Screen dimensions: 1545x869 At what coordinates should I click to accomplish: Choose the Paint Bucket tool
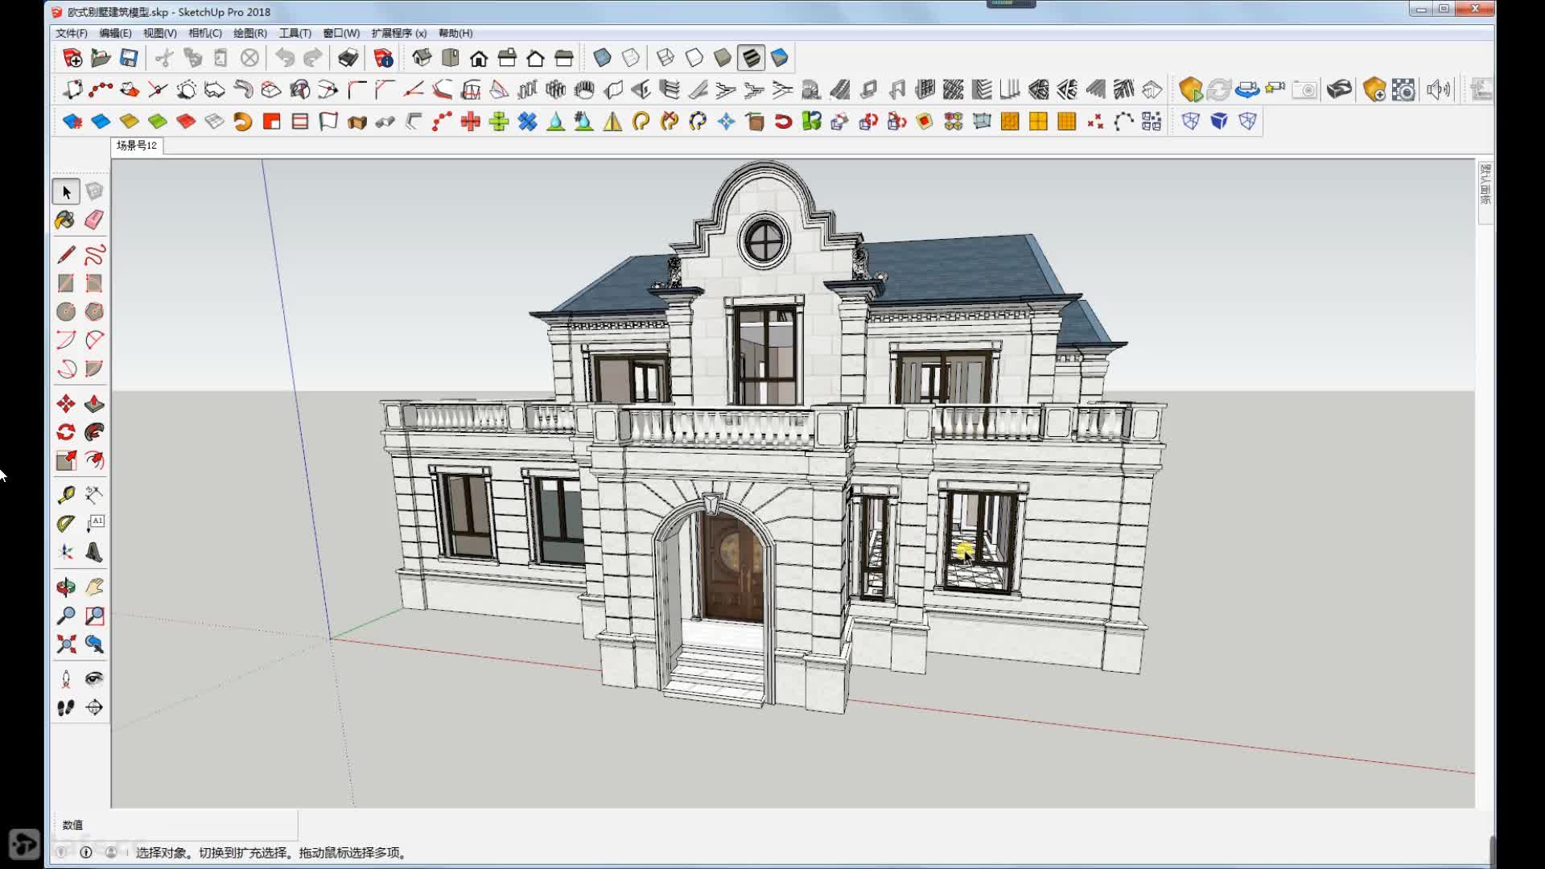coord(66,220)
